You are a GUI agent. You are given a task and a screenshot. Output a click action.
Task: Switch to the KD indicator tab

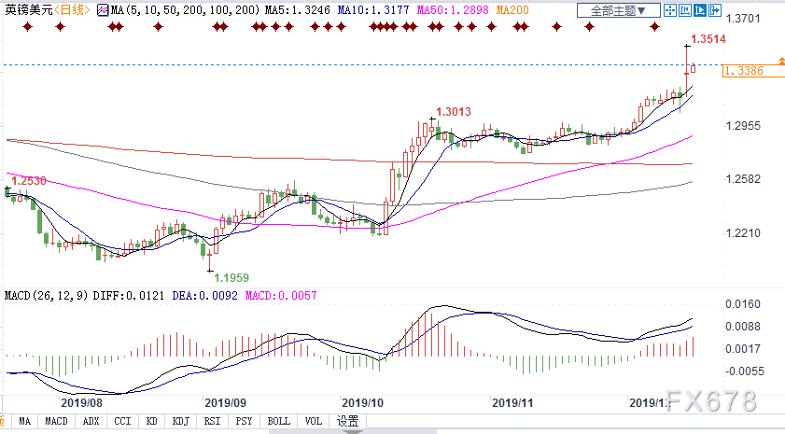tap(152, 421)
